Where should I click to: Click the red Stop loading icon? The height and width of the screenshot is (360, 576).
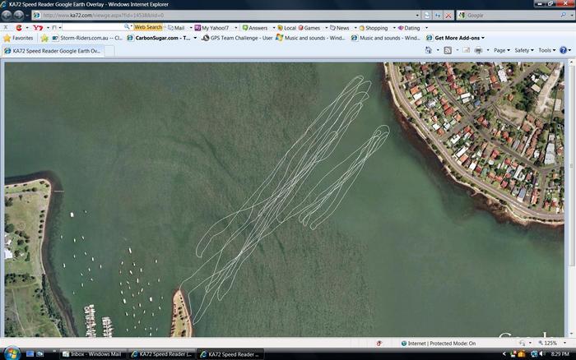(448, 15)
